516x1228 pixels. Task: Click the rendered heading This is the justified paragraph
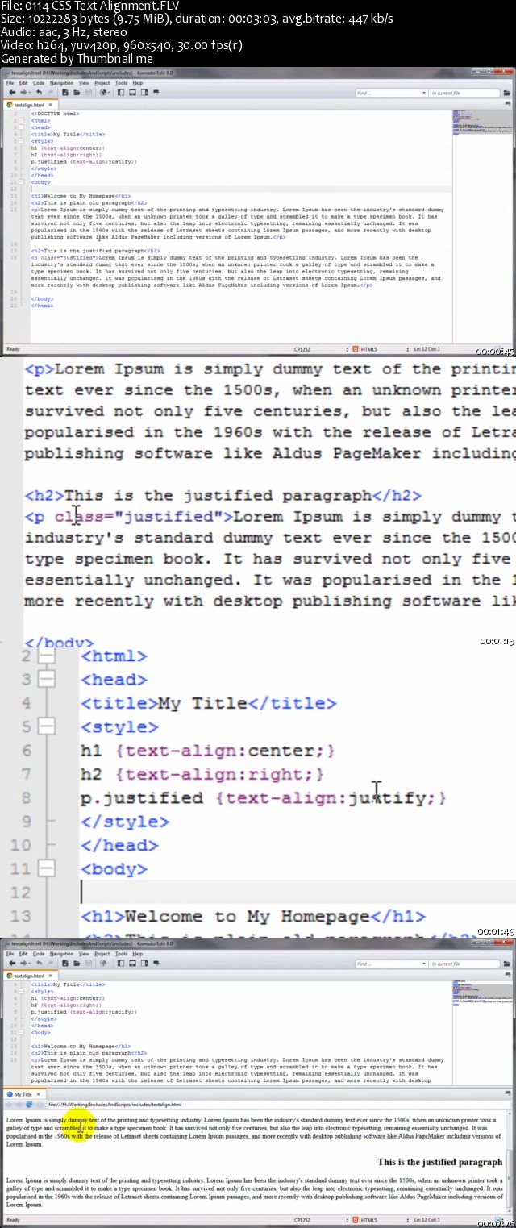[x=439, y=1162]
